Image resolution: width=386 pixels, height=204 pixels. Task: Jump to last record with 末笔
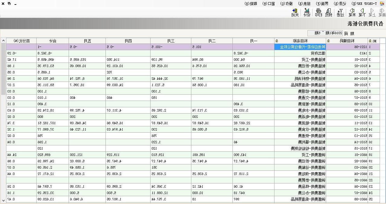[352, 12]
